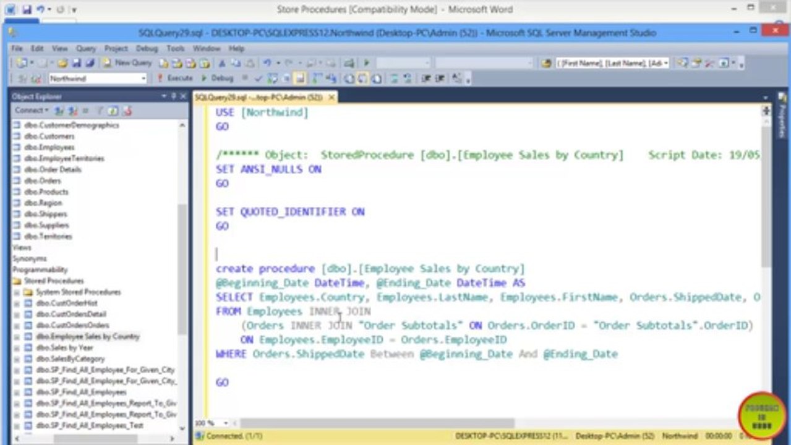Expand dbo.Employee Sales by Country node

17,336
